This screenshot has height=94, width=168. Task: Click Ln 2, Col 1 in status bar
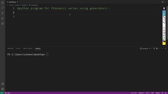click(134, 93)
